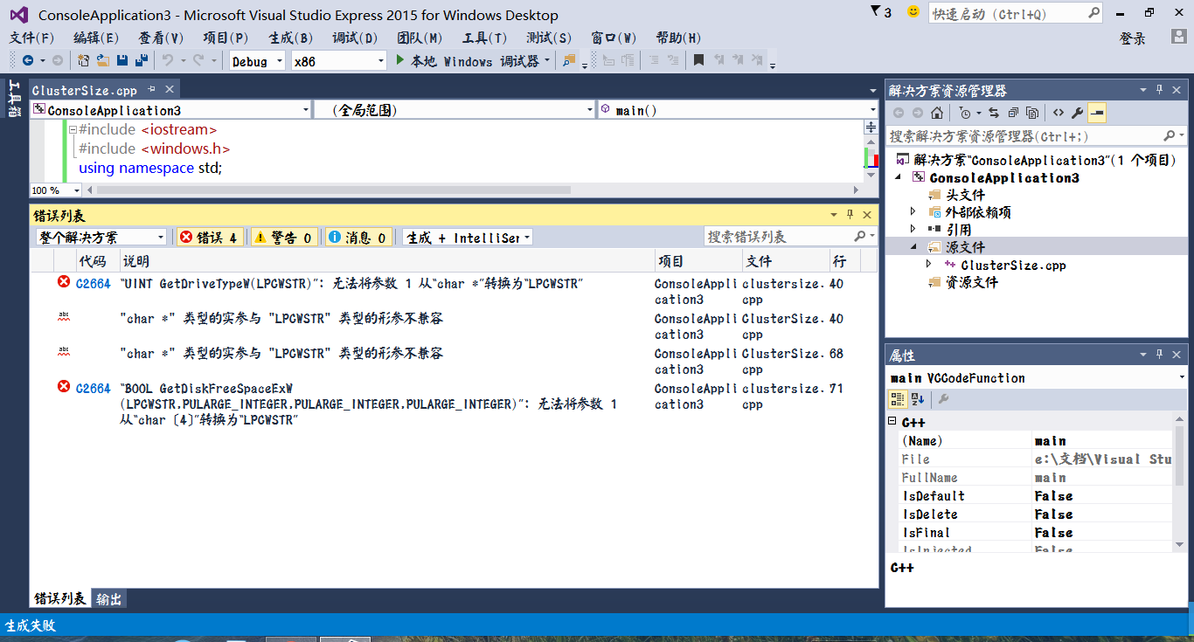The height and width of the screenshot is (642, 1194).
Task: Click the feedback smiley icon
Action: click(913, 12)
